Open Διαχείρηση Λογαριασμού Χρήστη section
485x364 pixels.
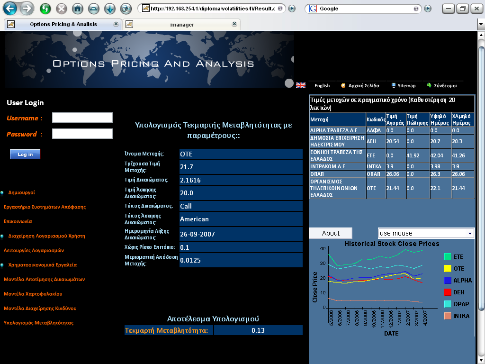(x=47, y=236)
